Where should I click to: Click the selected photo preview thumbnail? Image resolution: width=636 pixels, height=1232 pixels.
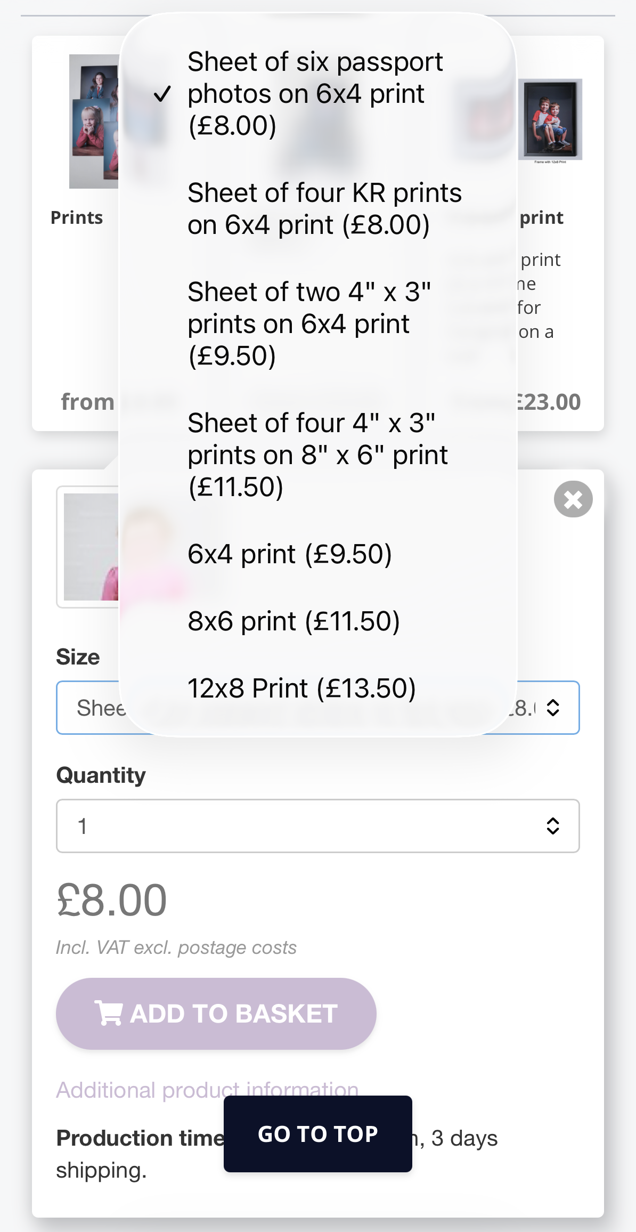pyautogui.click(x=88, y=547)
